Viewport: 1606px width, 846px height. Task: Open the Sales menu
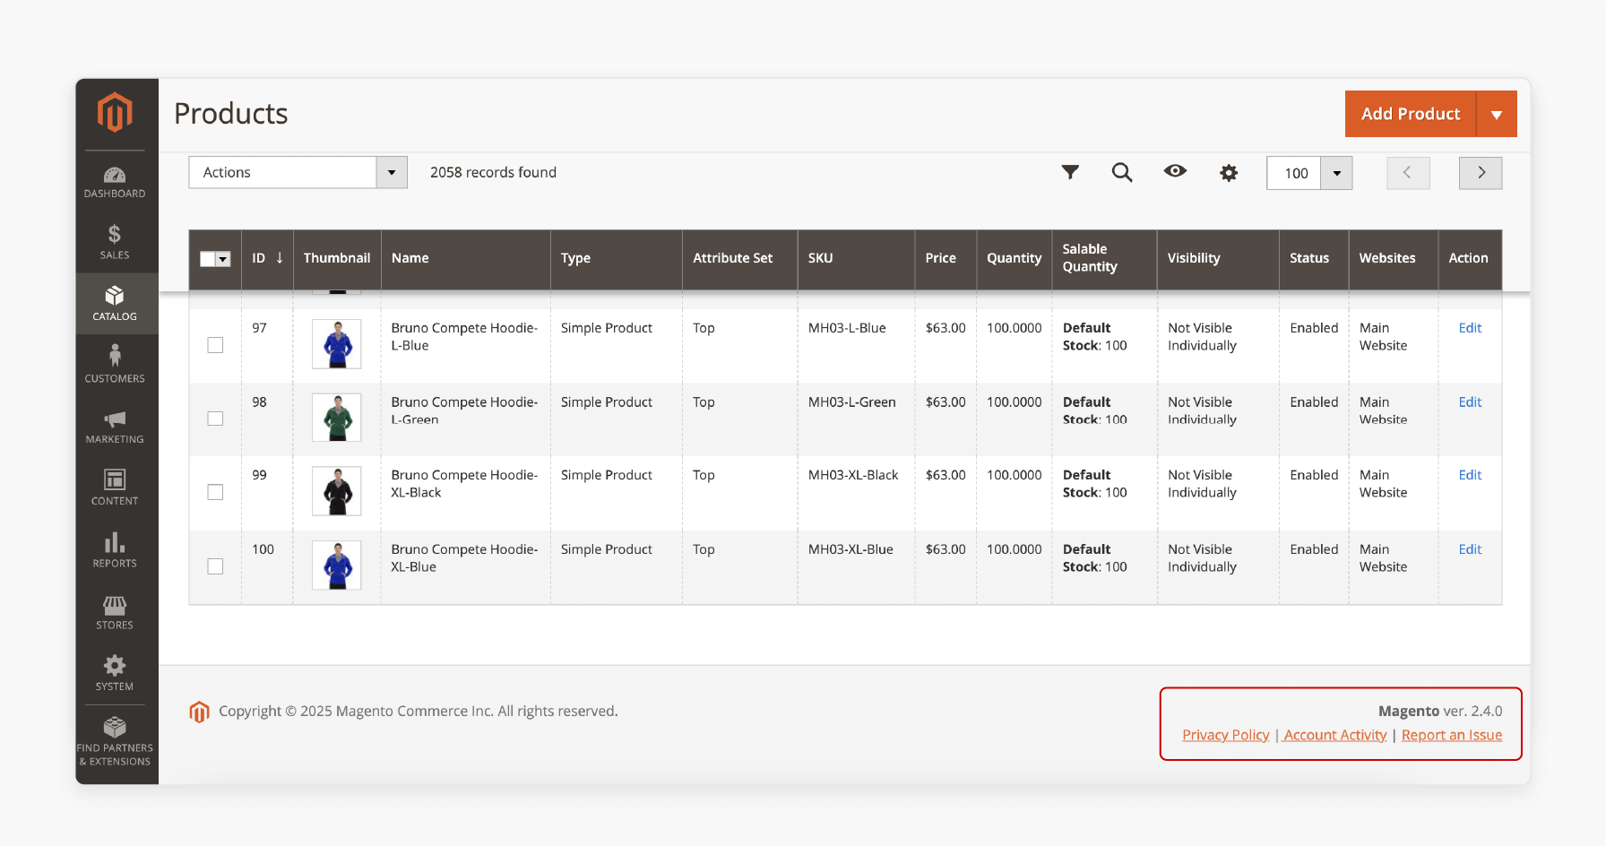click(115, 242)
